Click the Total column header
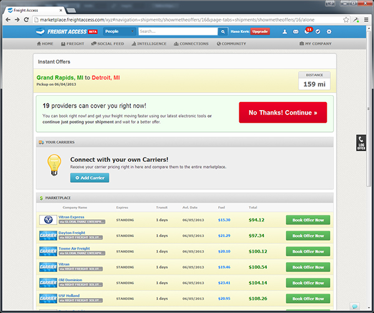Image resolution: width=374 pixels, height=313 pixels. pos(253,208)
